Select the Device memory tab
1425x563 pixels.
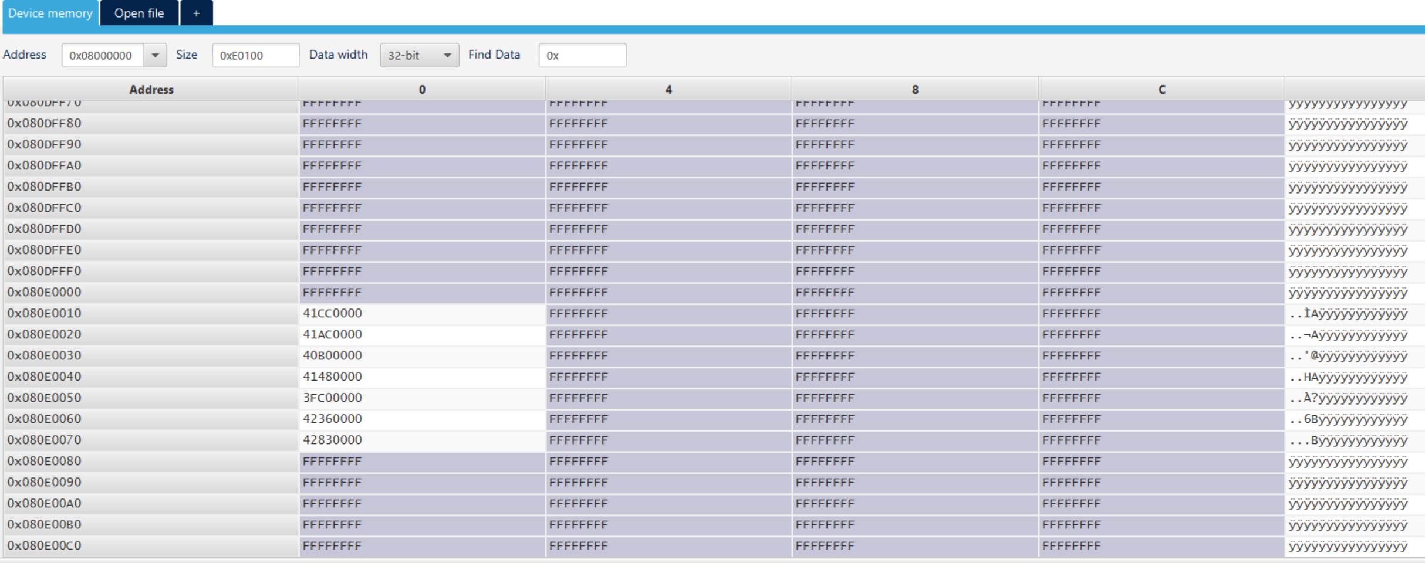[x=49, y=13]
